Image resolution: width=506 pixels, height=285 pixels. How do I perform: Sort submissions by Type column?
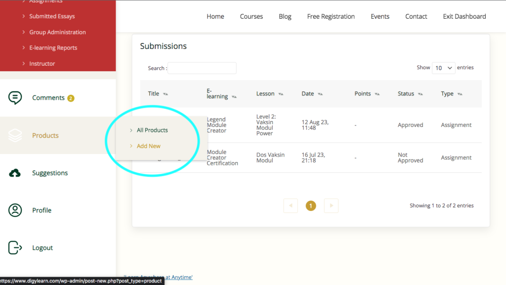pos(460,94)
